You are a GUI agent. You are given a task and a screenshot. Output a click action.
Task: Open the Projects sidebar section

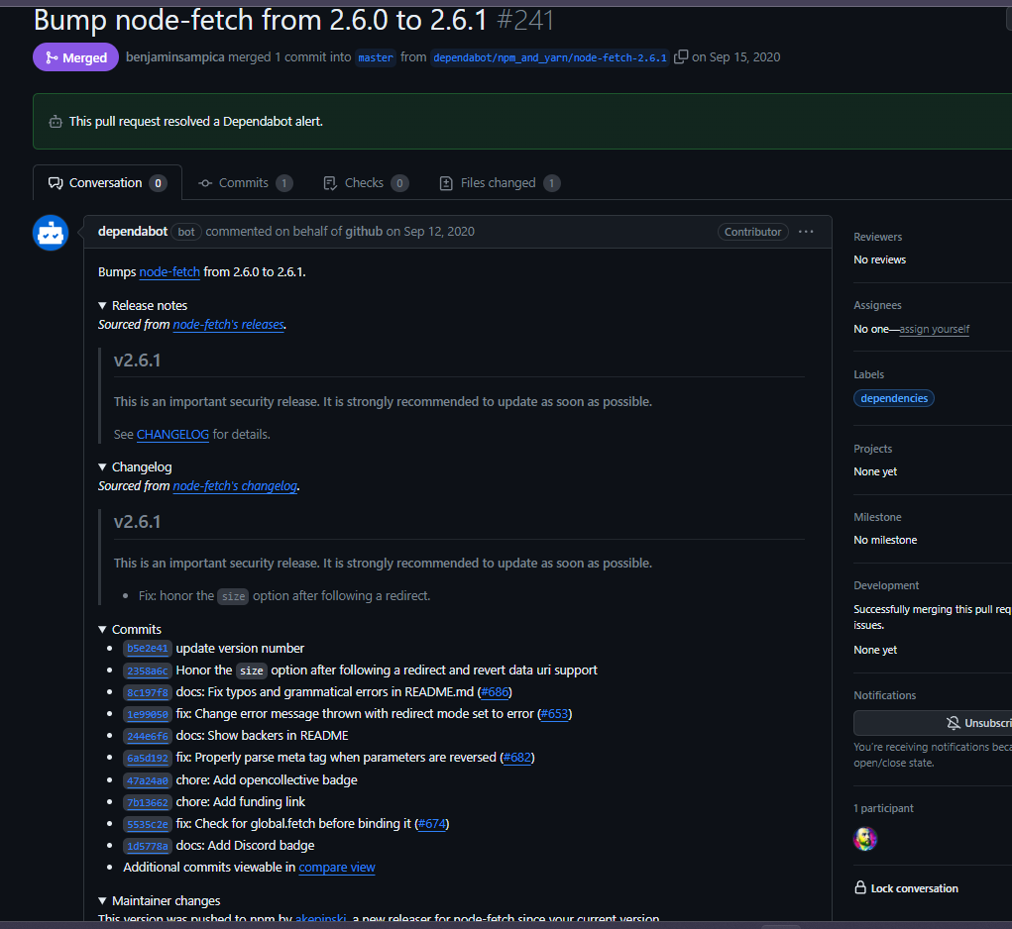click(872, 449)
